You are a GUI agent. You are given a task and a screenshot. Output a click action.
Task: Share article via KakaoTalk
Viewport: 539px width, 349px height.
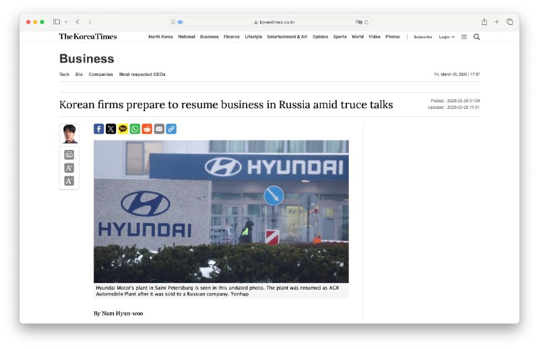pyautogui.click(x=123, y=129)
